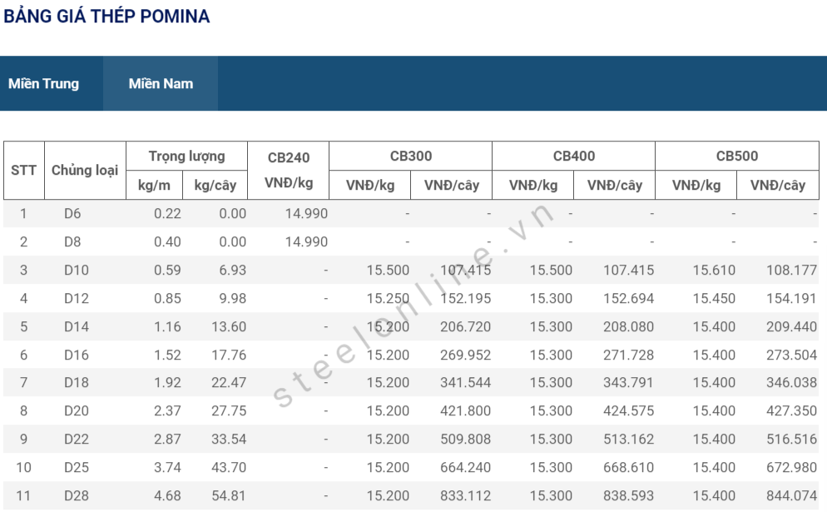Click the Trọng lượng column header
The image size is (827, 512).
point(186,157)
